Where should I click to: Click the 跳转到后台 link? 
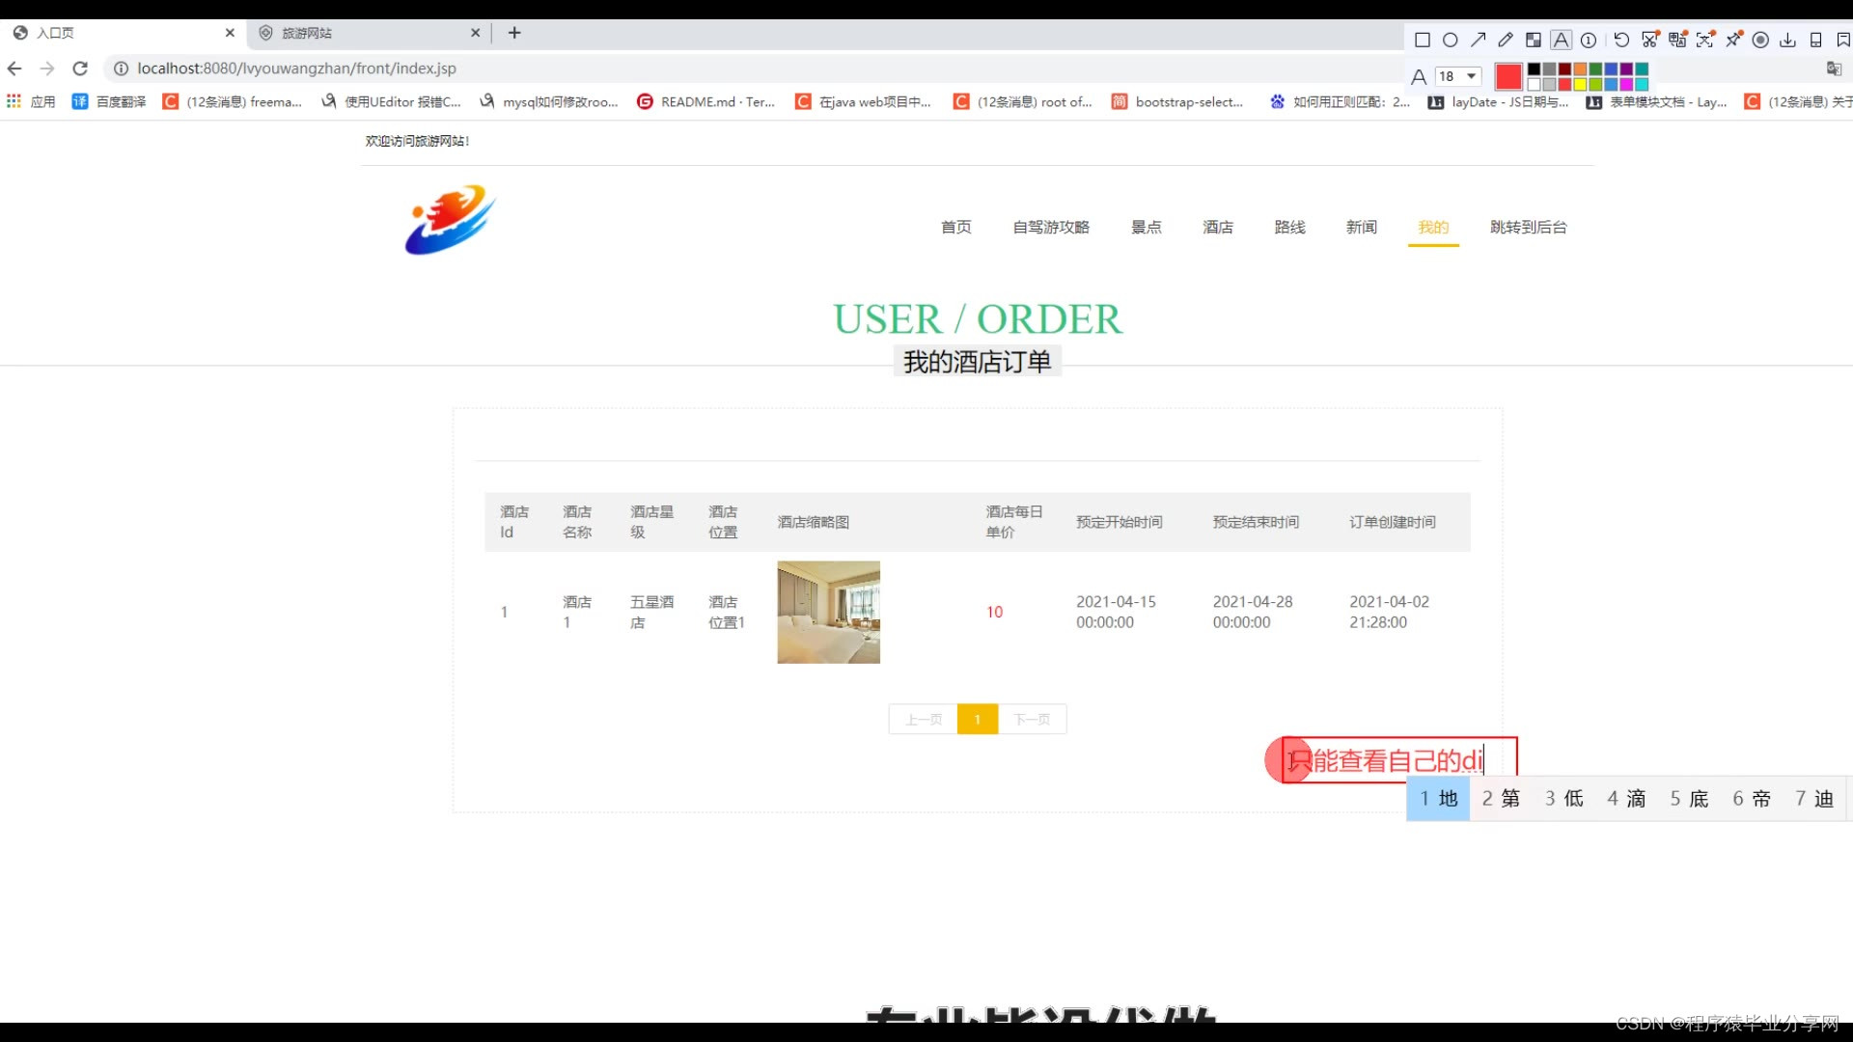1528,227
